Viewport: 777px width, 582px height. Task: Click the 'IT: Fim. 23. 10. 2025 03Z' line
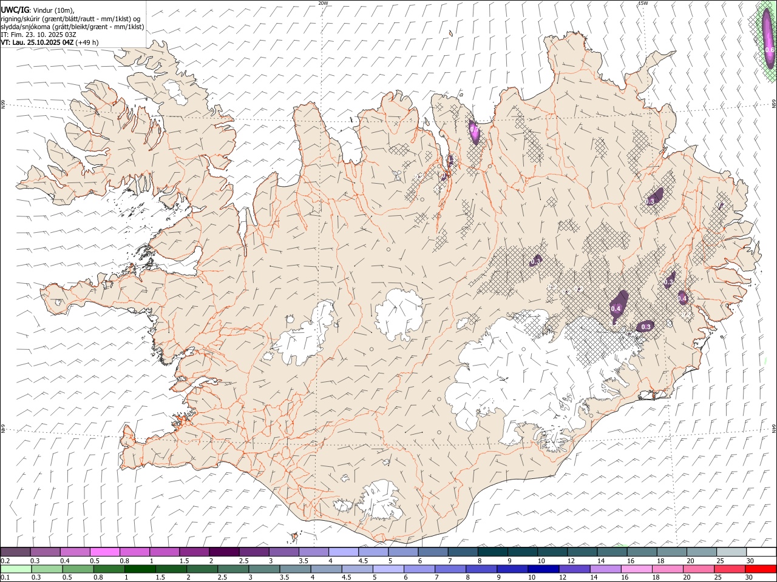click(38, 35)
